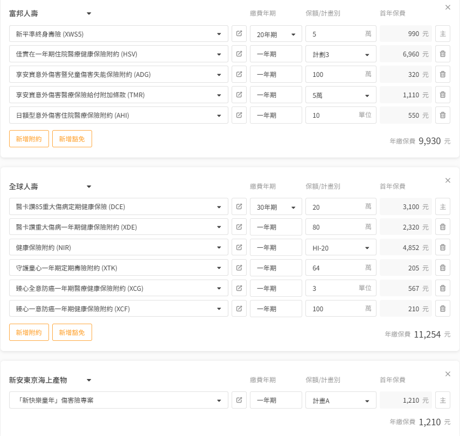Trash the 臻心一意防癌 (XCF) rider
This screenshot has width=460, height=436.
(442, 309)
